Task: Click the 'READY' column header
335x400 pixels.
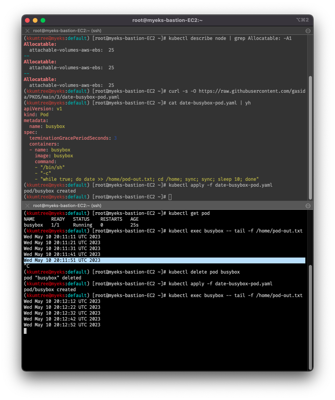Action: click(x=58, y=219)
